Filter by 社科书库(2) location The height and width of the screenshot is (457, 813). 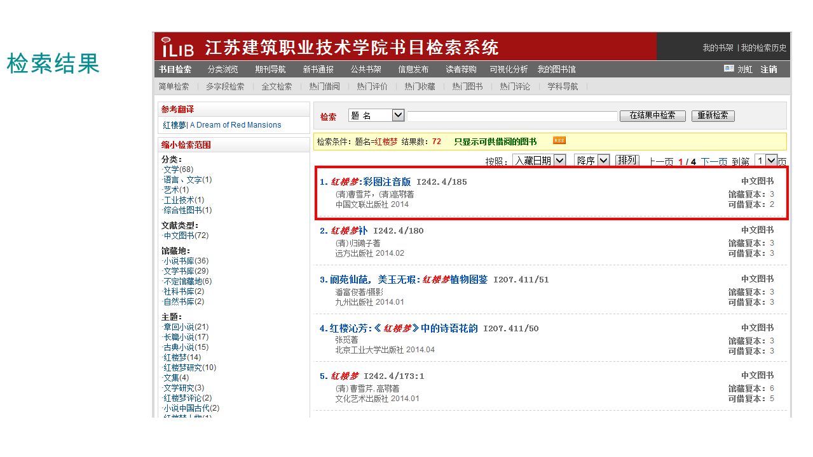(184, 291)
